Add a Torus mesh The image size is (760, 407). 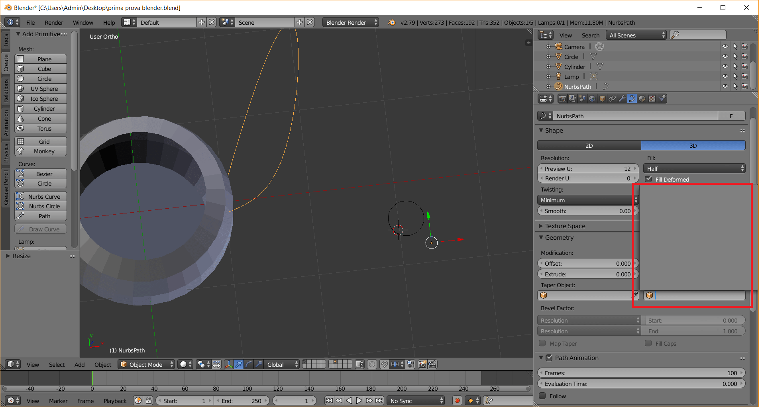41,128
